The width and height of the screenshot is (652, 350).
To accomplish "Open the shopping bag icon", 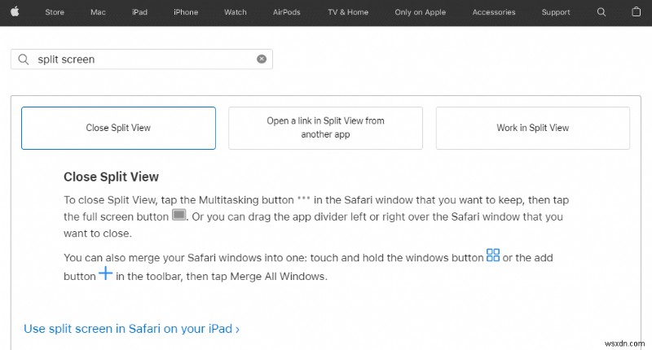I will [637, 12].
